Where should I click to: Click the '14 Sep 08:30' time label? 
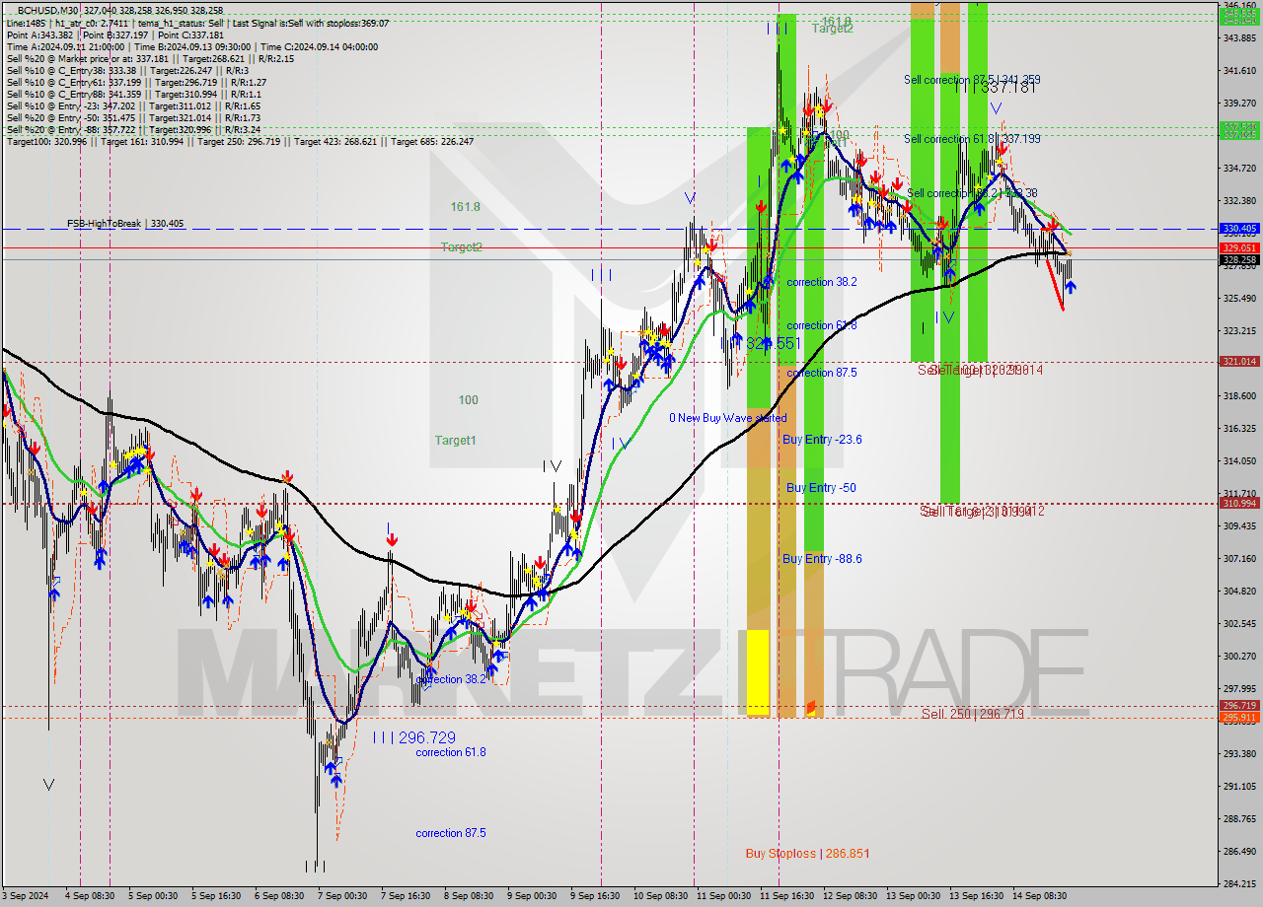(x=1039, y=896)
